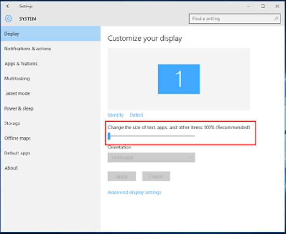This screenshot has height=234, width=286.
Task: Maximize the Settings window
Action: 263,6
